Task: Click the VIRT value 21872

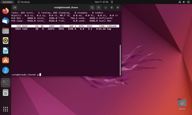Action: pos(51,29)
